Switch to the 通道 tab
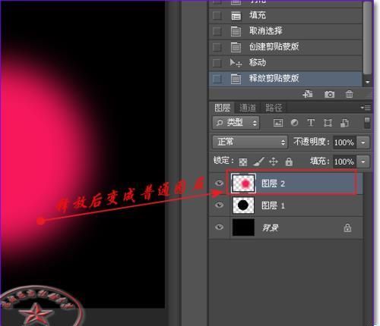 248,108
